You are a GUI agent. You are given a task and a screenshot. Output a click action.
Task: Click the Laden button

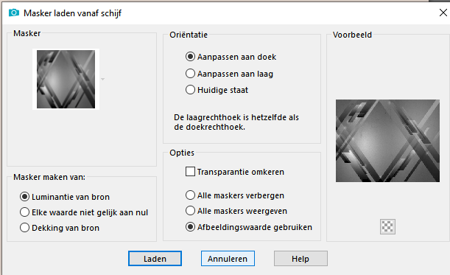[155, 259]
